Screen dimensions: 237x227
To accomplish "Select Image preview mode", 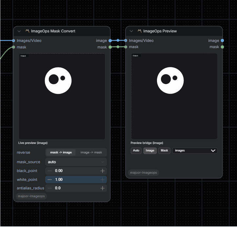I will click(150, 151).
